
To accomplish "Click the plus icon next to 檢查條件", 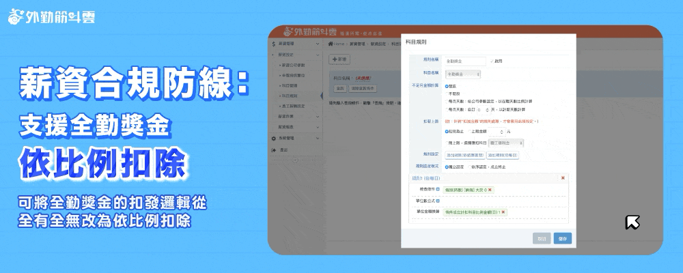I will pyautogui.click(x=438, y=189).
